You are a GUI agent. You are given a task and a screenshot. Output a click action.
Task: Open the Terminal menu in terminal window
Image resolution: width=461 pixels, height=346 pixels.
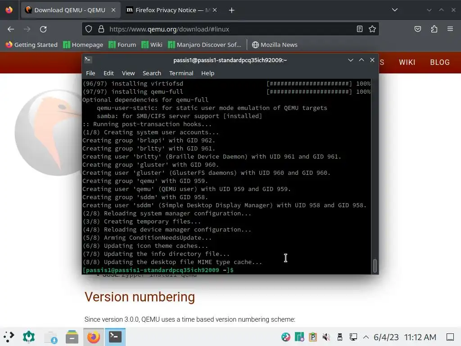[181, 73]
